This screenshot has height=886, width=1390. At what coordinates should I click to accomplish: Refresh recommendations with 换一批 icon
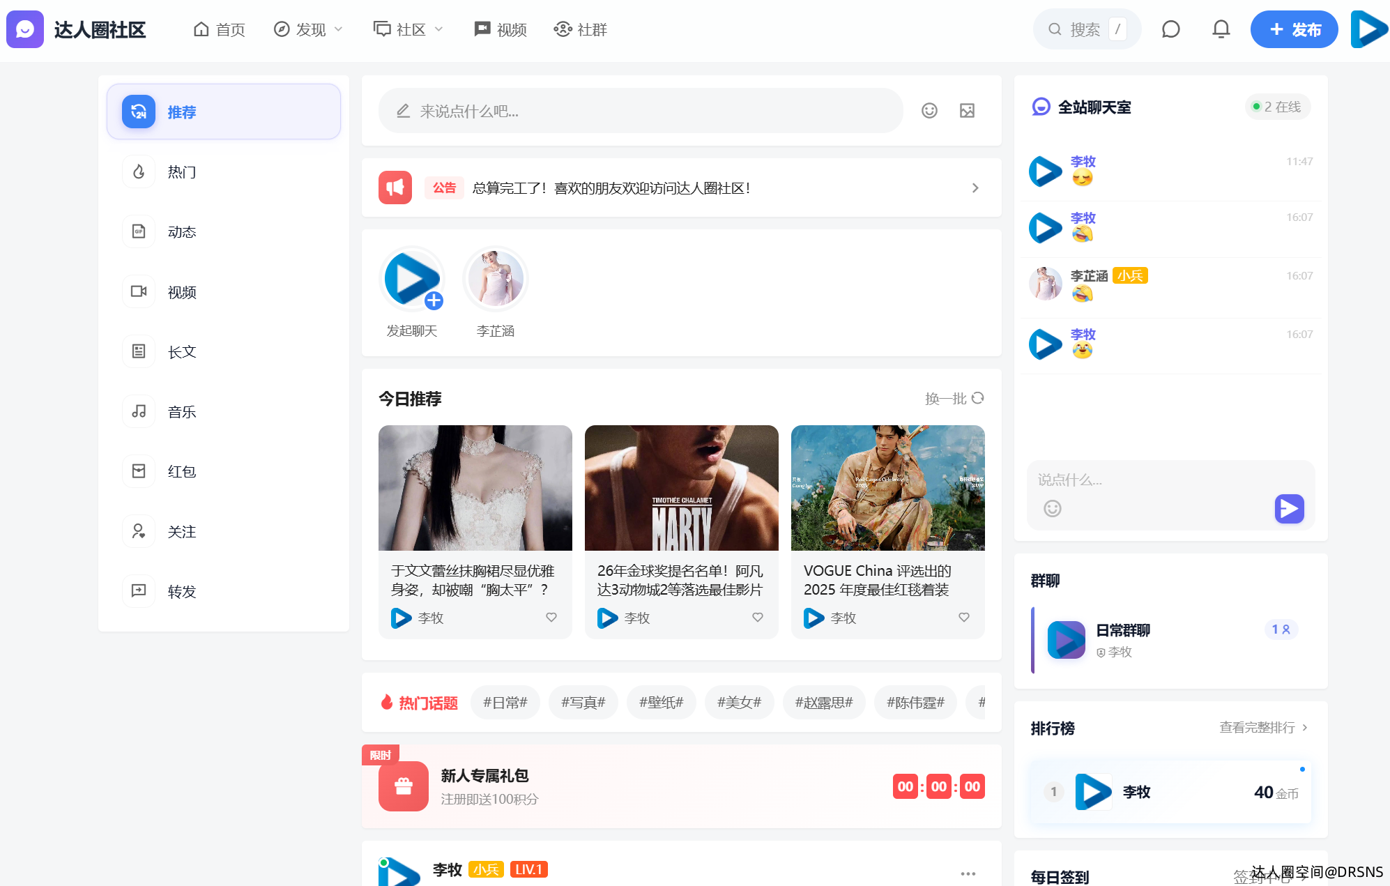pos(977,398)
